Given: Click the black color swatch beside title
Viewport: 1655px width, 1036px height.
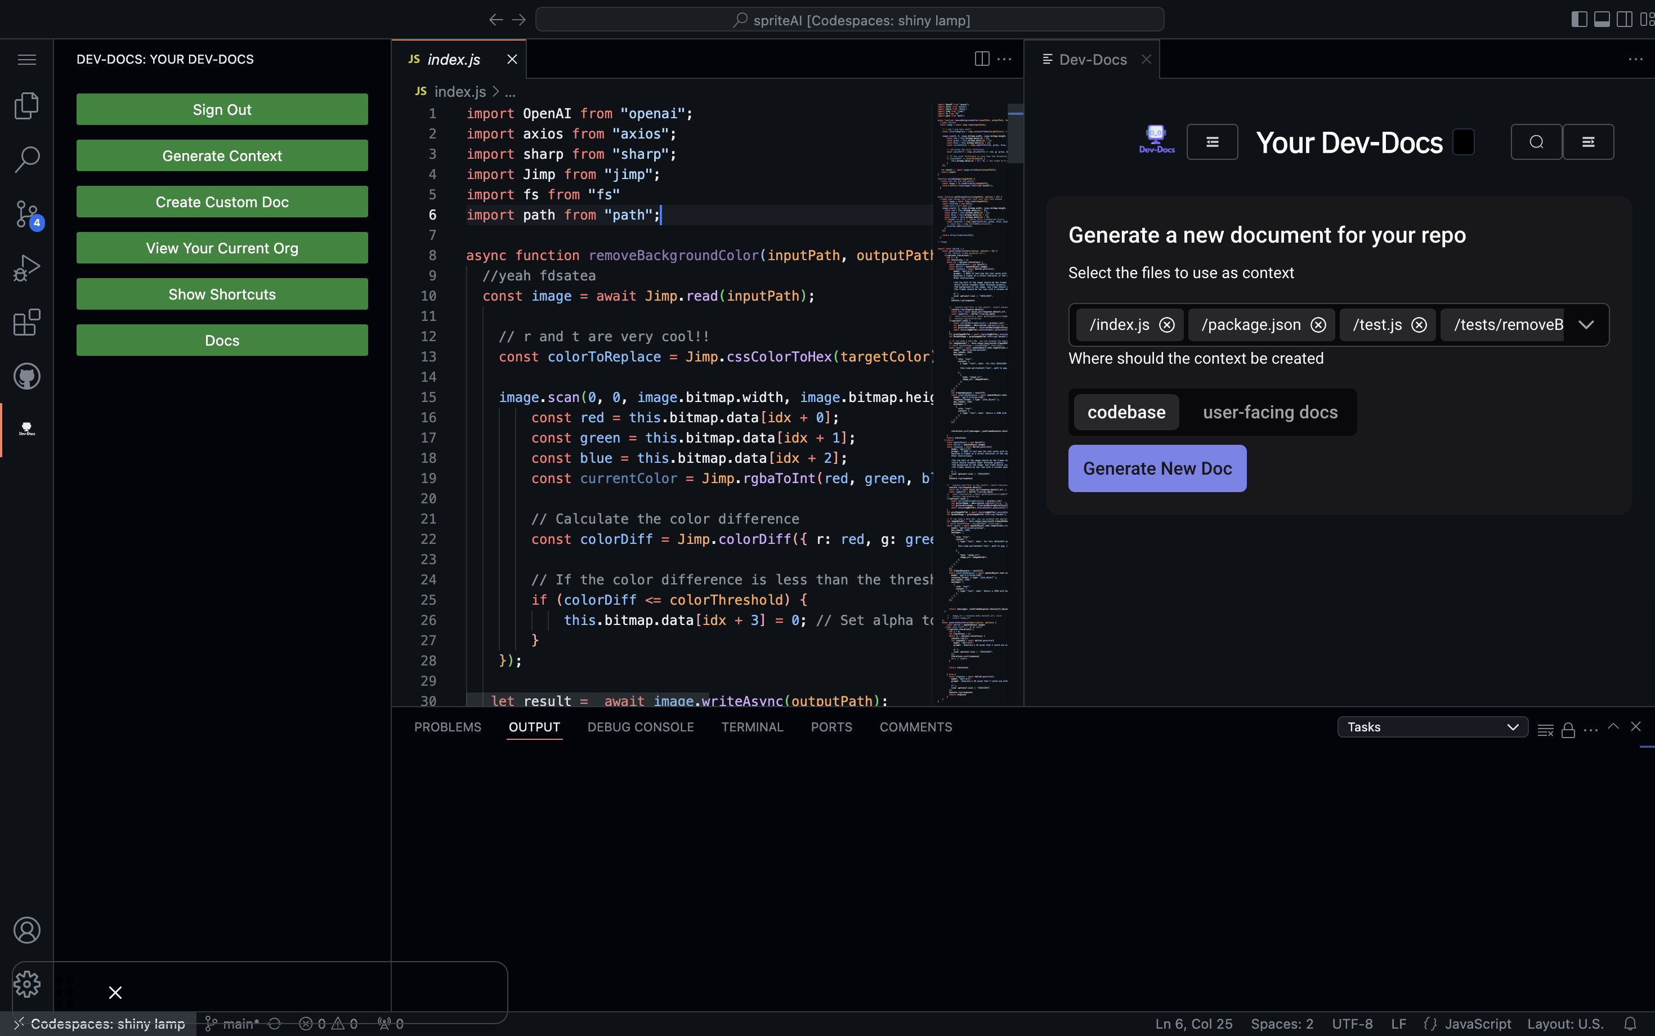Looking at the screenshot, I should (1463, 142).
